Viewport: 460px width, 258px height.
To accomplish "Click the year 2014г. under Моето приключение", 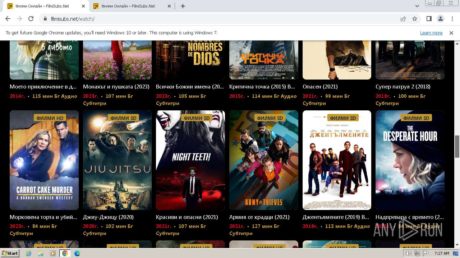I will click(17, 96).
